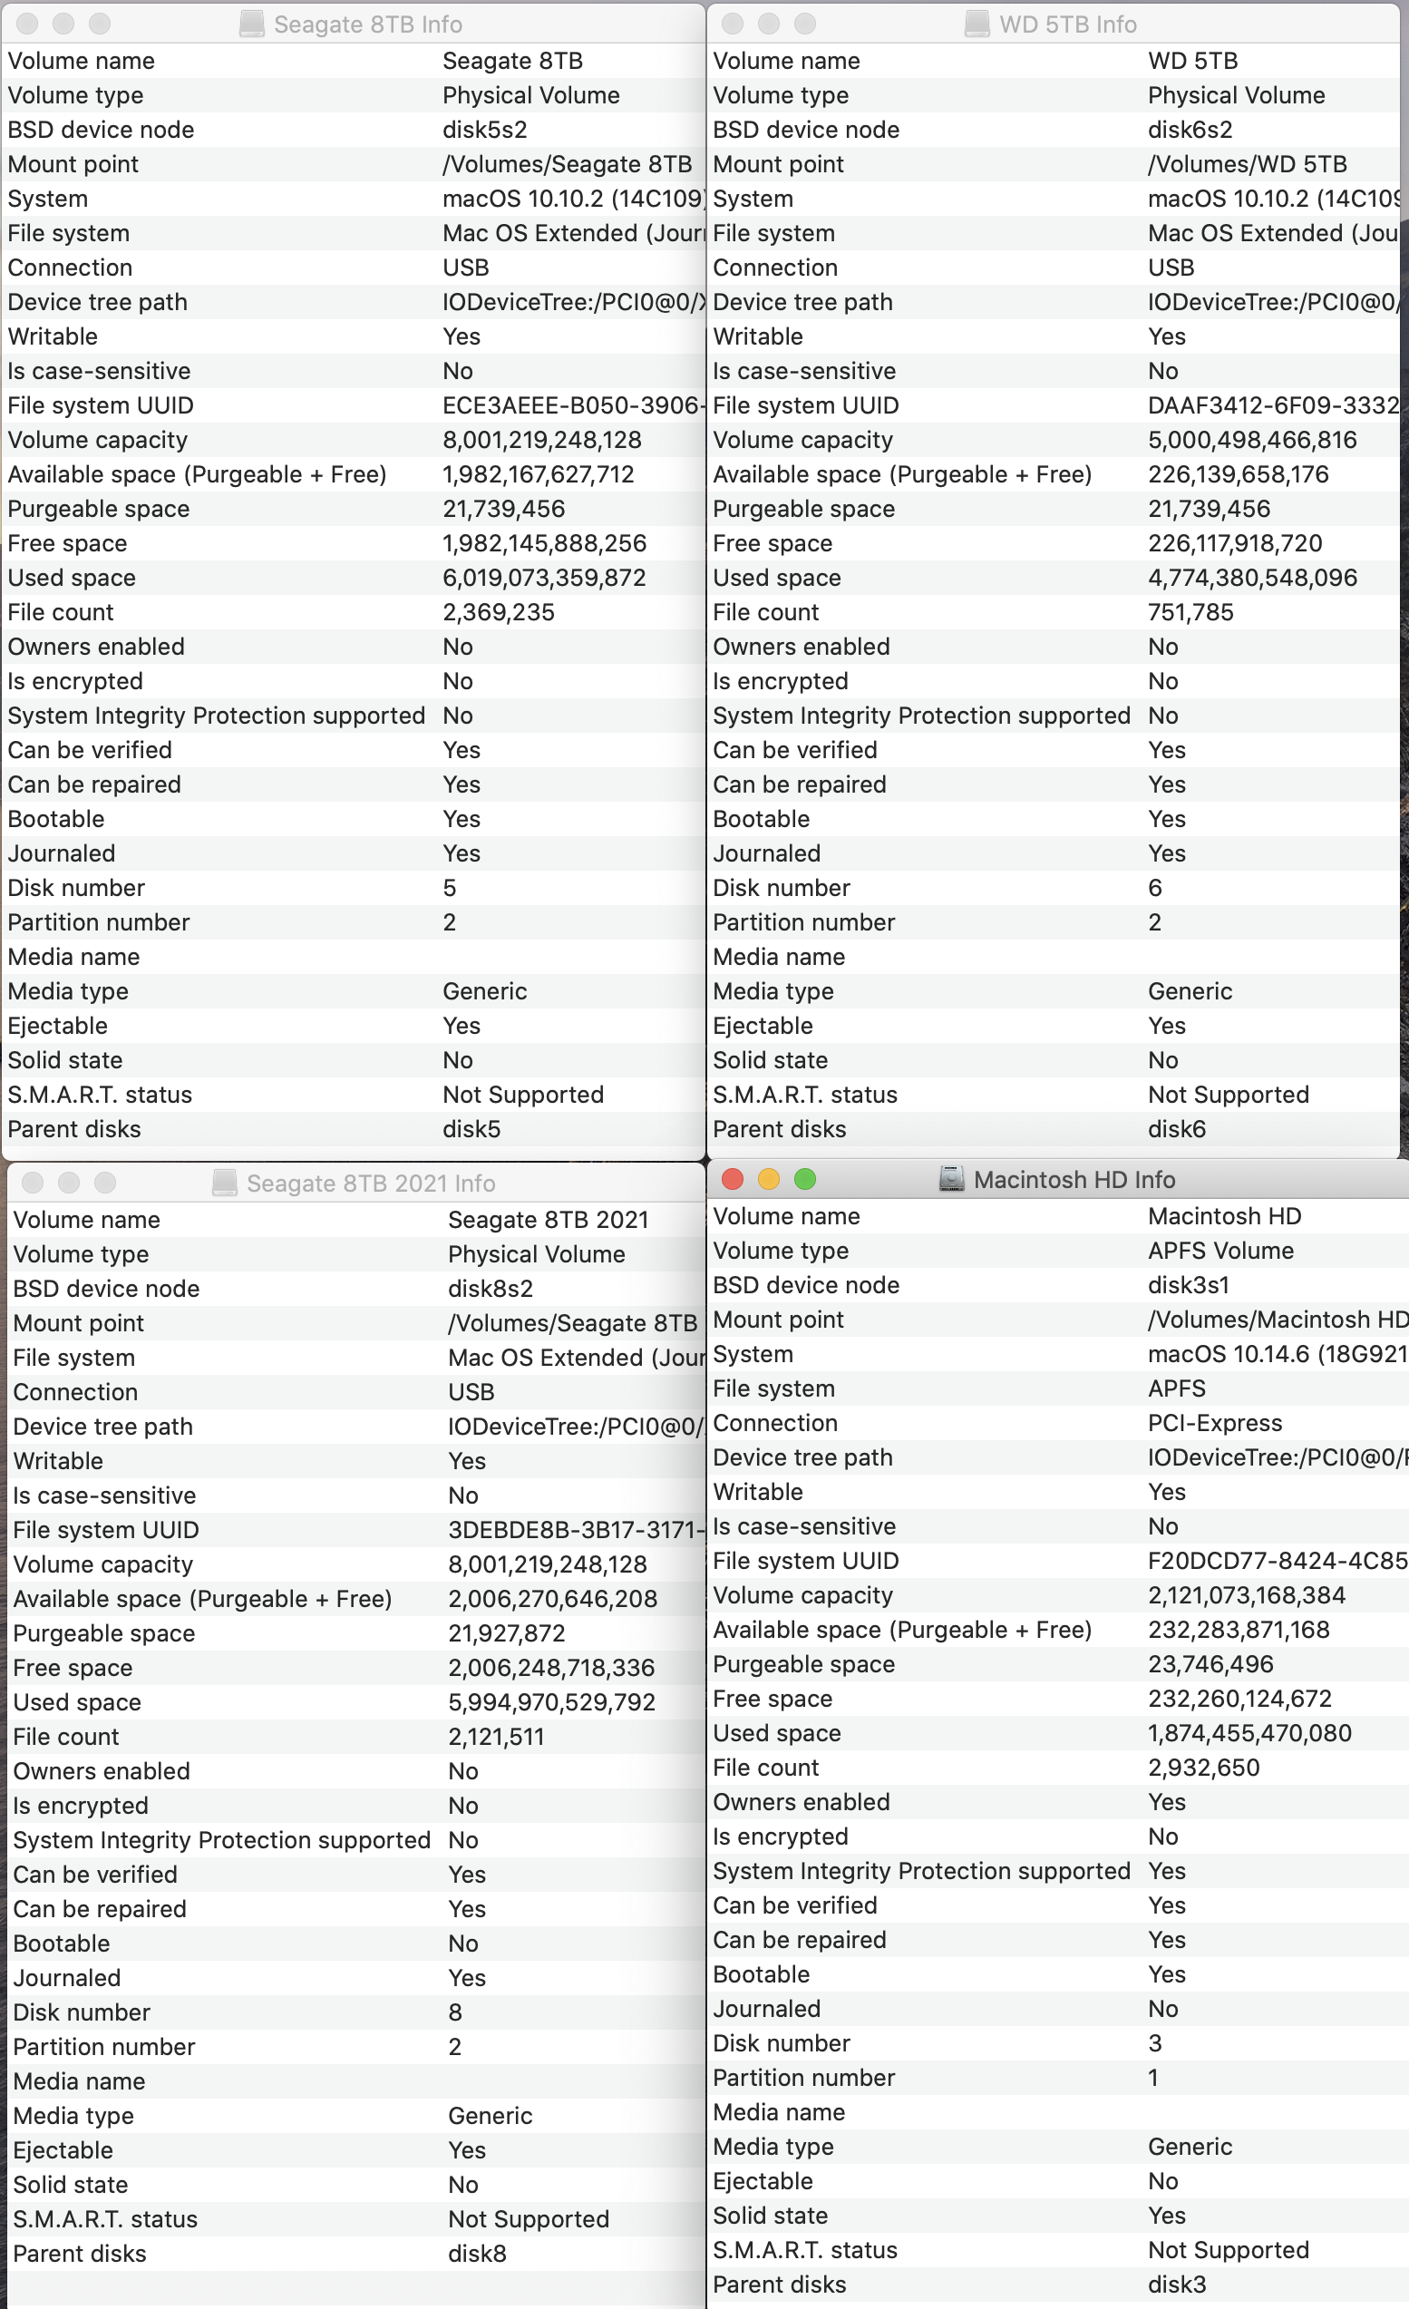This screenshot has width=1409, height=2309.
Task: Click the file count value 2,121,511
Action: [497, 1737]
